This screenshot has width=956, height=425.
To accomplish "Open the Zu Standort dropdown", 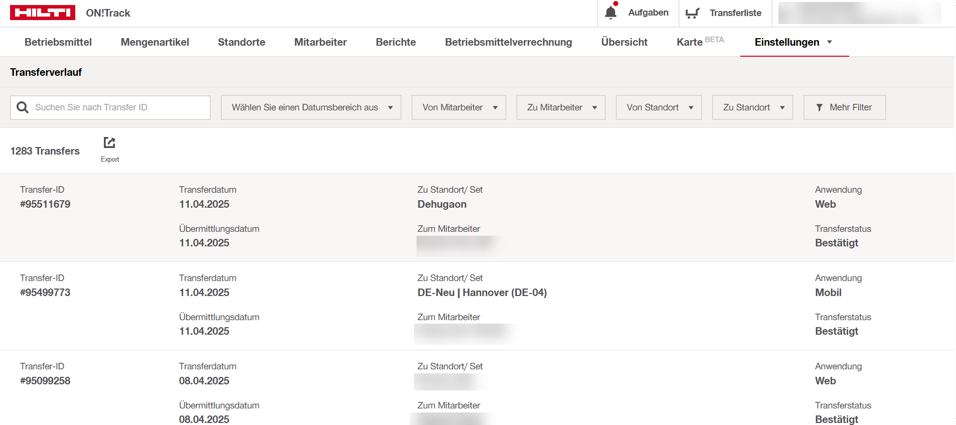I will click(x=752, y=107).
